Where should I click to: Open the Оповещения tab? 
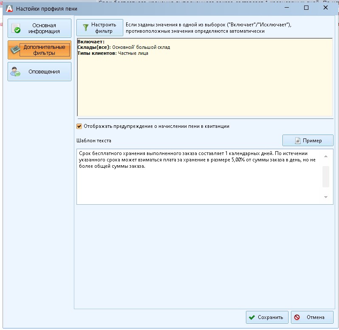[40, 72]
